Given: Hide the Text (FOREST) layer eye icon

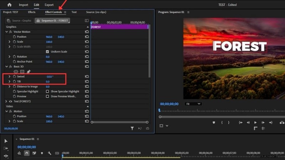Looking at the screenshot, I should pyautogui.click(x=11, y=101).
